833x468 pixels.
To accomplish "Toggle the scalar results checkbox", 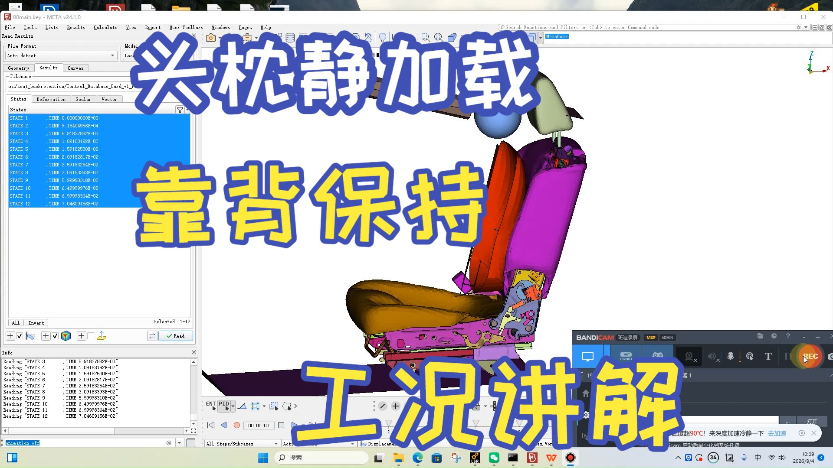I will tap(55, 336).
